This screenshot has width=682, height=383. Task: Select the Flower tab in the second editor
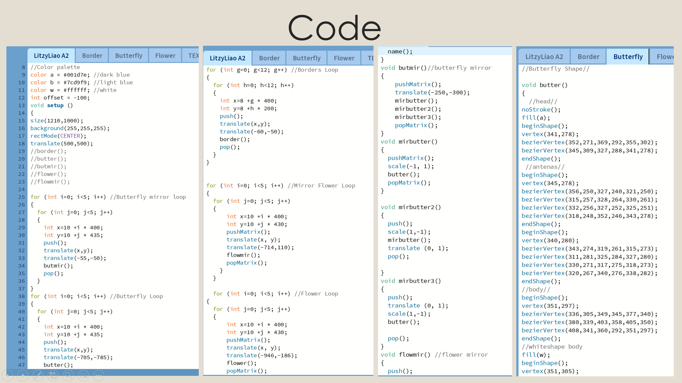(344, 58)
